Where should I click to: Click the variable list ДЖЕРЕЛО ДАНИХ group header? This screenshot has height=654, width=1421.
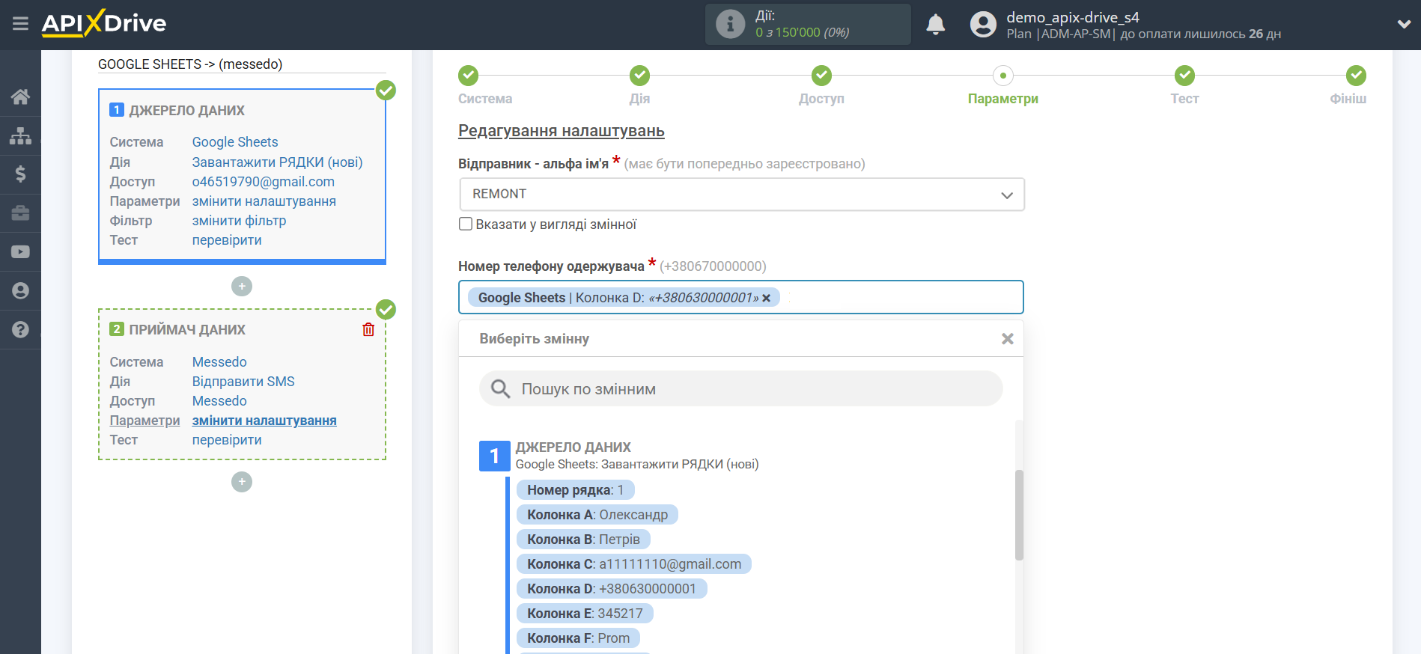[x=573, y=447]
